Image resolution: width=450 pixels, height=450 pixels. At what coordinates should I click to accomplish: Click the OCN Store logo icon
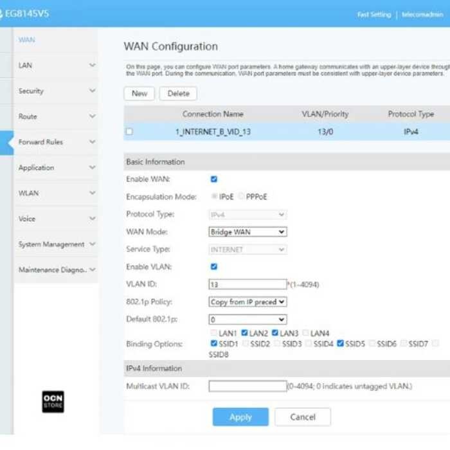[53, 401]
